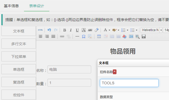Add a 文本框 control
169x100 pixels.
click(19, 31)
